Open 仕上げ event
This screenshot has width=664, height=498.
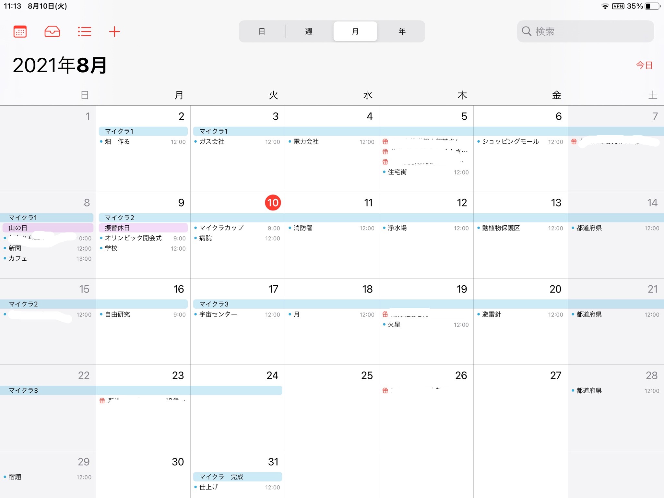tap(237, 487)
